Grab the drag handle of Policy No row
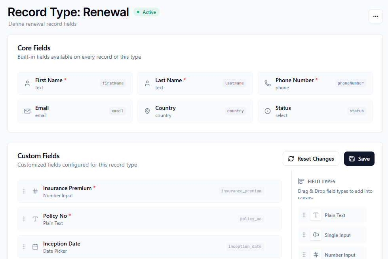The image size is (388, 259). (x=24, y=219)
